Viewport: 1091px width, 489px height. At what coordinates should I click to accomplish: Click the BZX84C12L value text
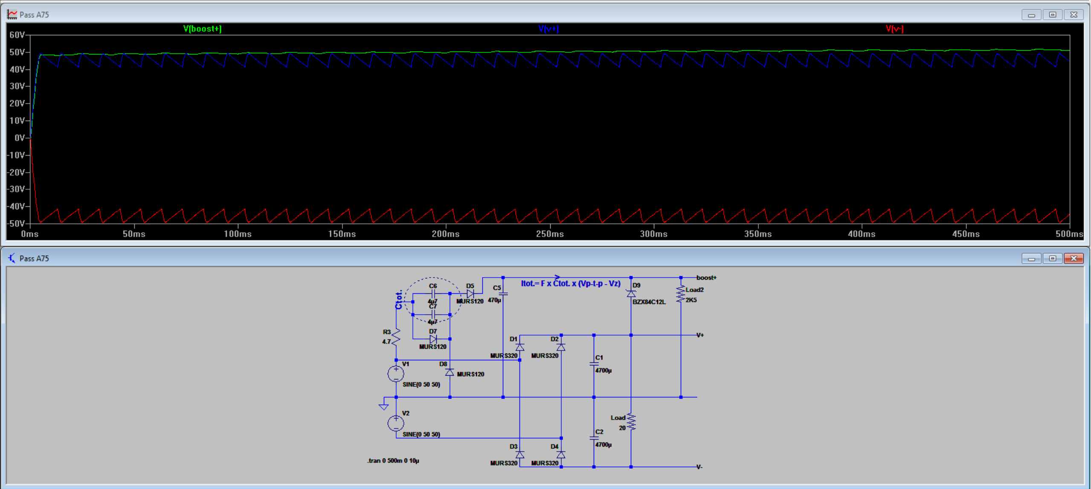coord(649,302)
